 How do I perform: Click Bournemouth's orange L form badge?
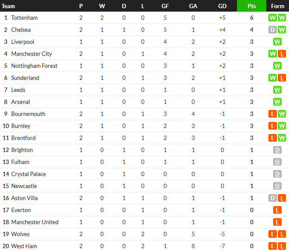pos(272,114)
